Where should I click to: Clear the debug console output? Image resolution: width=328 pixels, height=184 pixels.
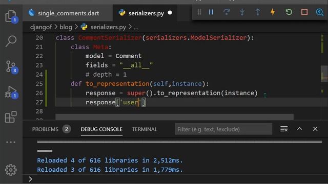pos(284,129)
